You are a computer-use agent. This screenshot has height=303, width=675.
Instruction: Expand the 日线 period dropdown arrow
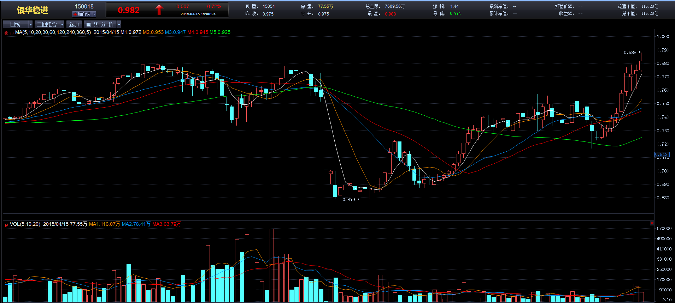[30, 24]
